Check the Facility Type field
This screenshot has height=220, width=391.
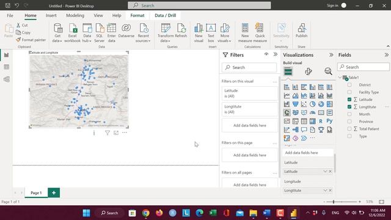coord(349,92)
